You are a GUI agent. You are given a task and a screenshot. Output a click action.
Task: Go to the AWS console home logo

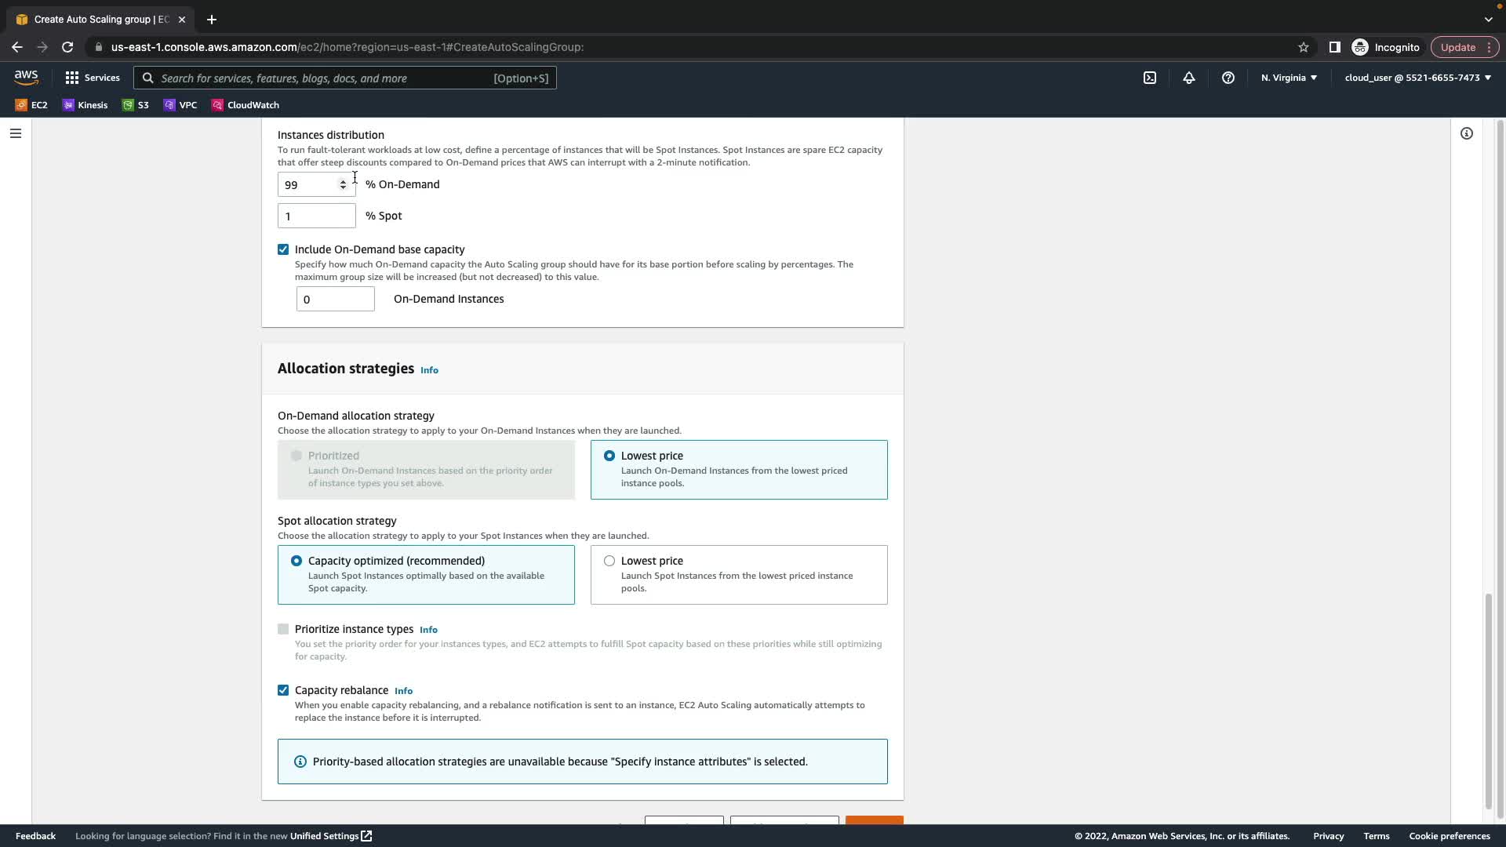tap(26, 77)
